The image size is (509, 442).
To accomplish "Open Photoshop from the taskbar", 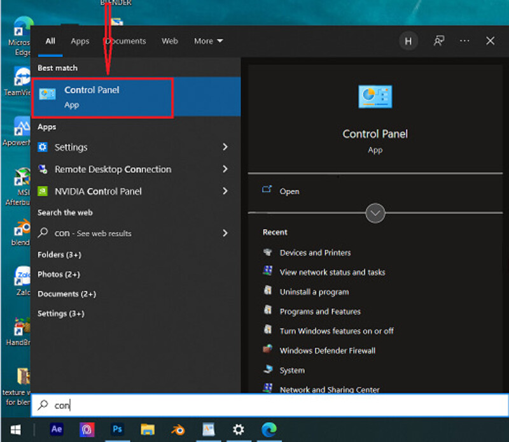I will tap(117, 429).
